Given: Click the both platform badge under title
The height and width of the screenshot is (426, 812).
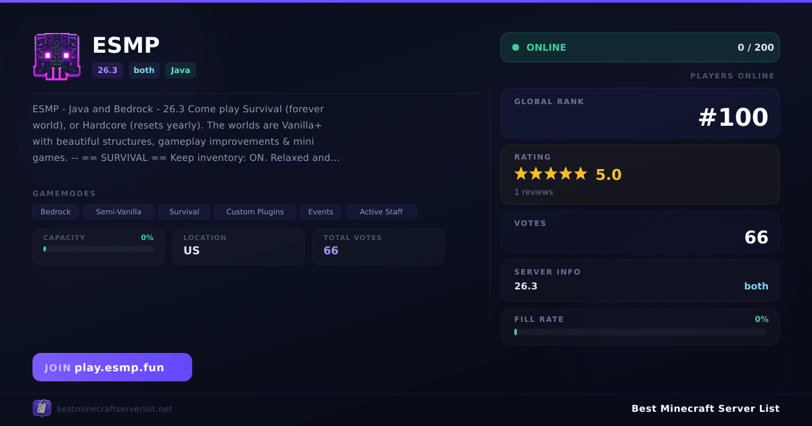Looking at the screenshot, I should 144,70.
